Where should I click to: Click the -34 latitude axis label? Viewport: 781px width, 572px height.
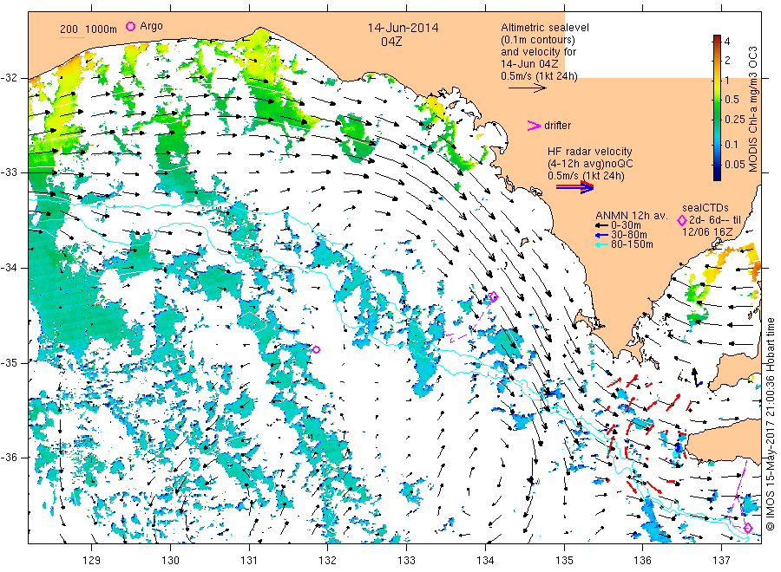[x=9, y=268]
